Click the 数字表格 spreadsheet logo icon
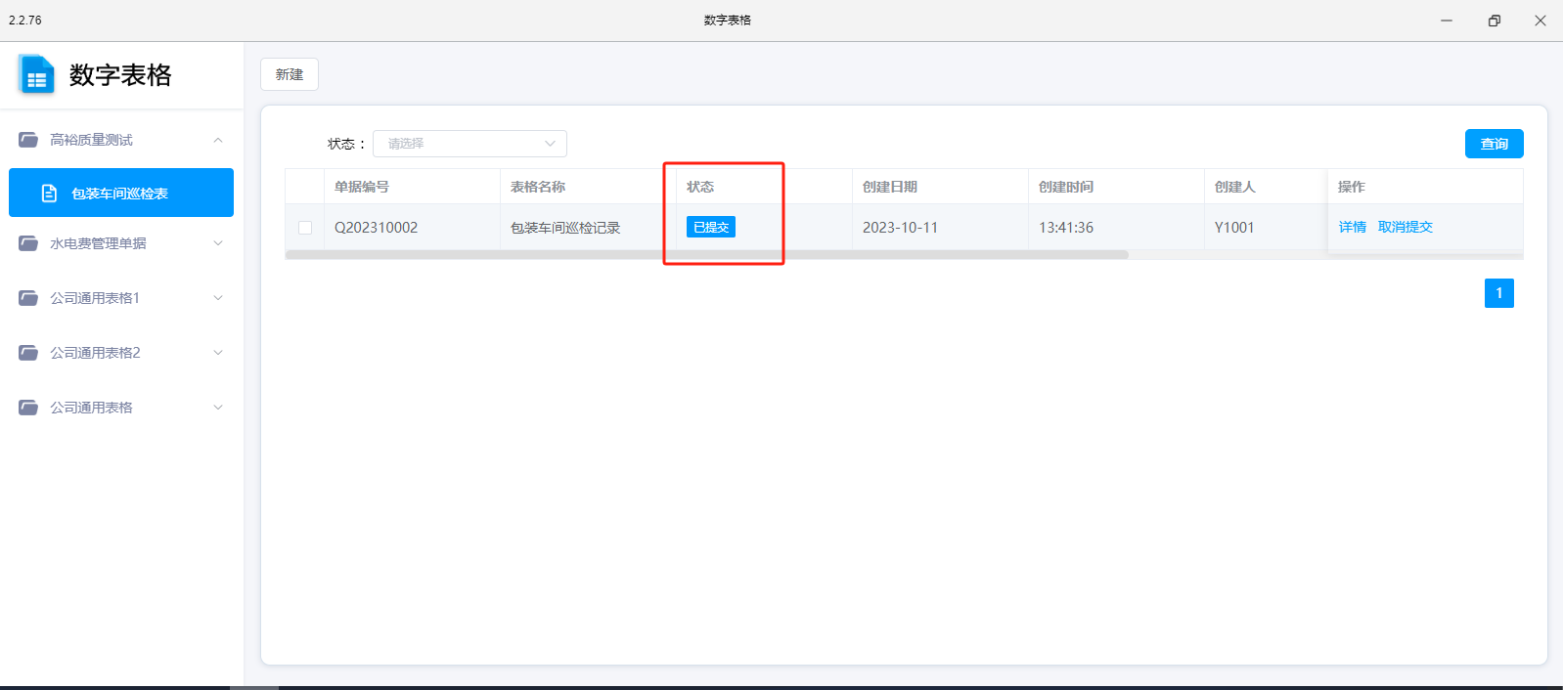This screenshot has height=690, width=1563. click(36, 75)
